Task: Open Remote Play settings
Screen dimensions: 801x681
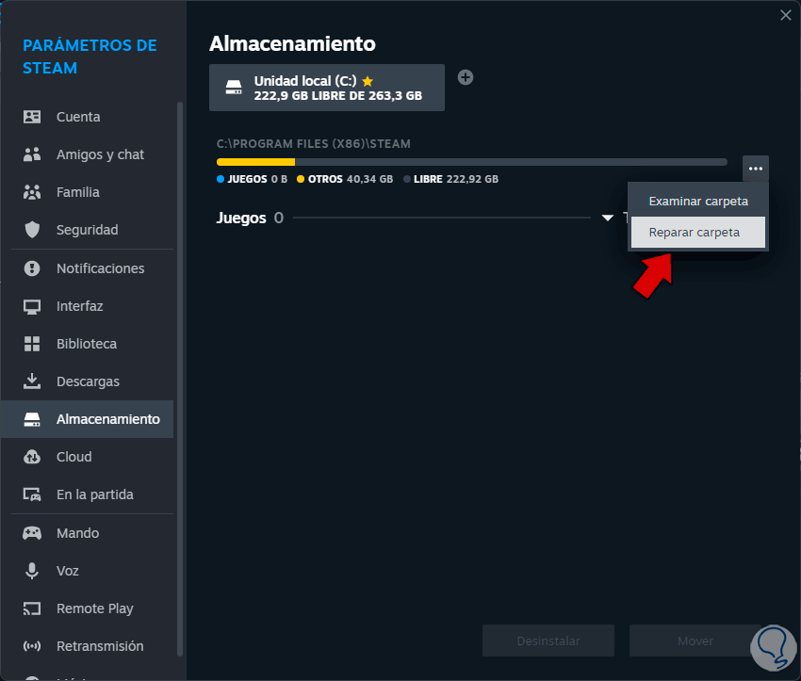Action: [88, 608]
